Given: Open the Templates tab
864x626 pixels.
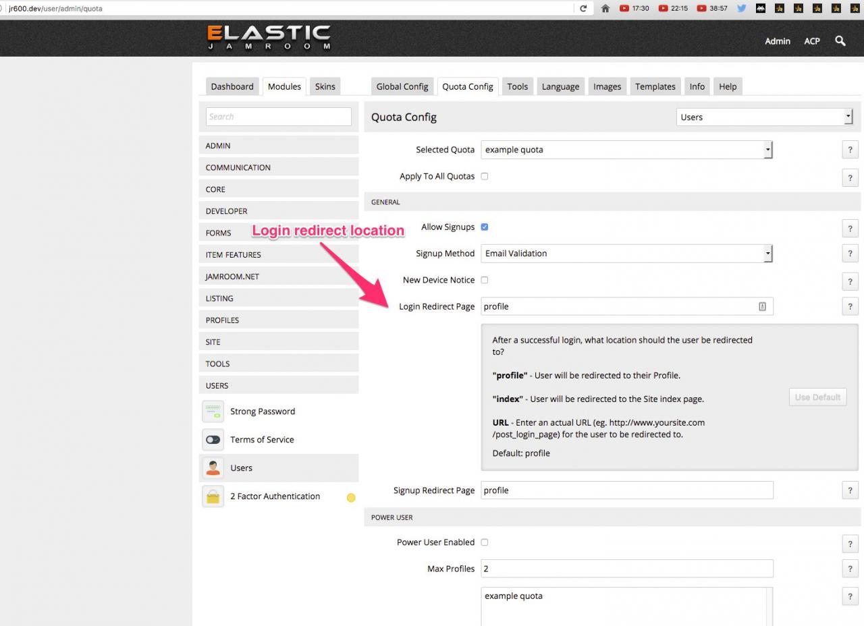Looking at the screenshot, I should 655,86.
